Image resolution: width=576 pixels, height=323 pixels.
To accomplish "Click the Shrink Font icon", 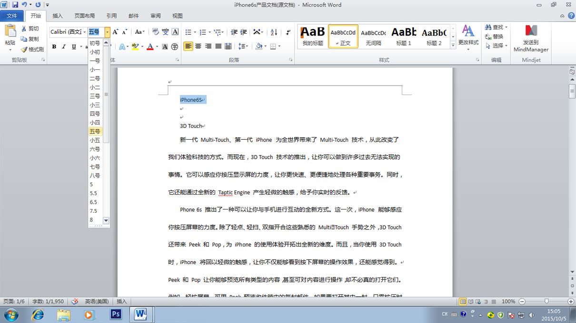I will (125, 32).
